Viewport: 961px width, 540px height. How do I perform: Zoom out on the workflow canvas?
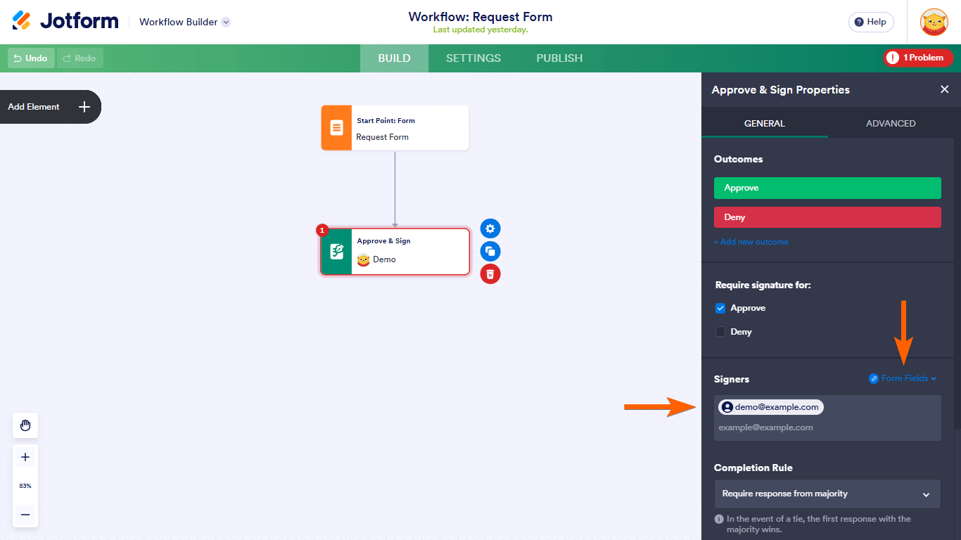(x=25, y=515)
